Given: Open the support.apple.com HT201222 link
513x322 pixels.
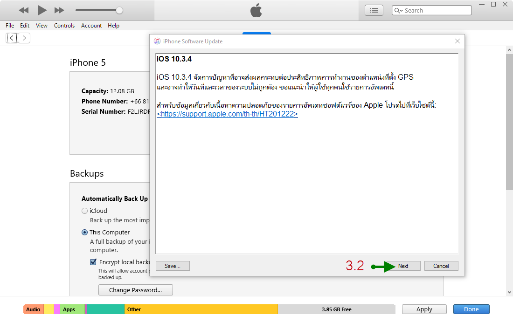Looking at the screenshot, I should click(x=228, y=114).
